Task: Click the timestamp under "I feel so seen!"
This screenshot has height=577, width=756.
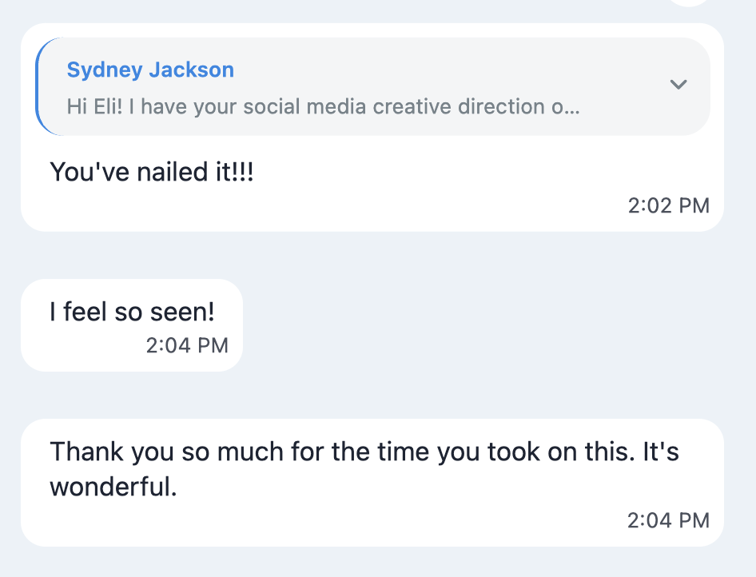Action: pos(187,345)
